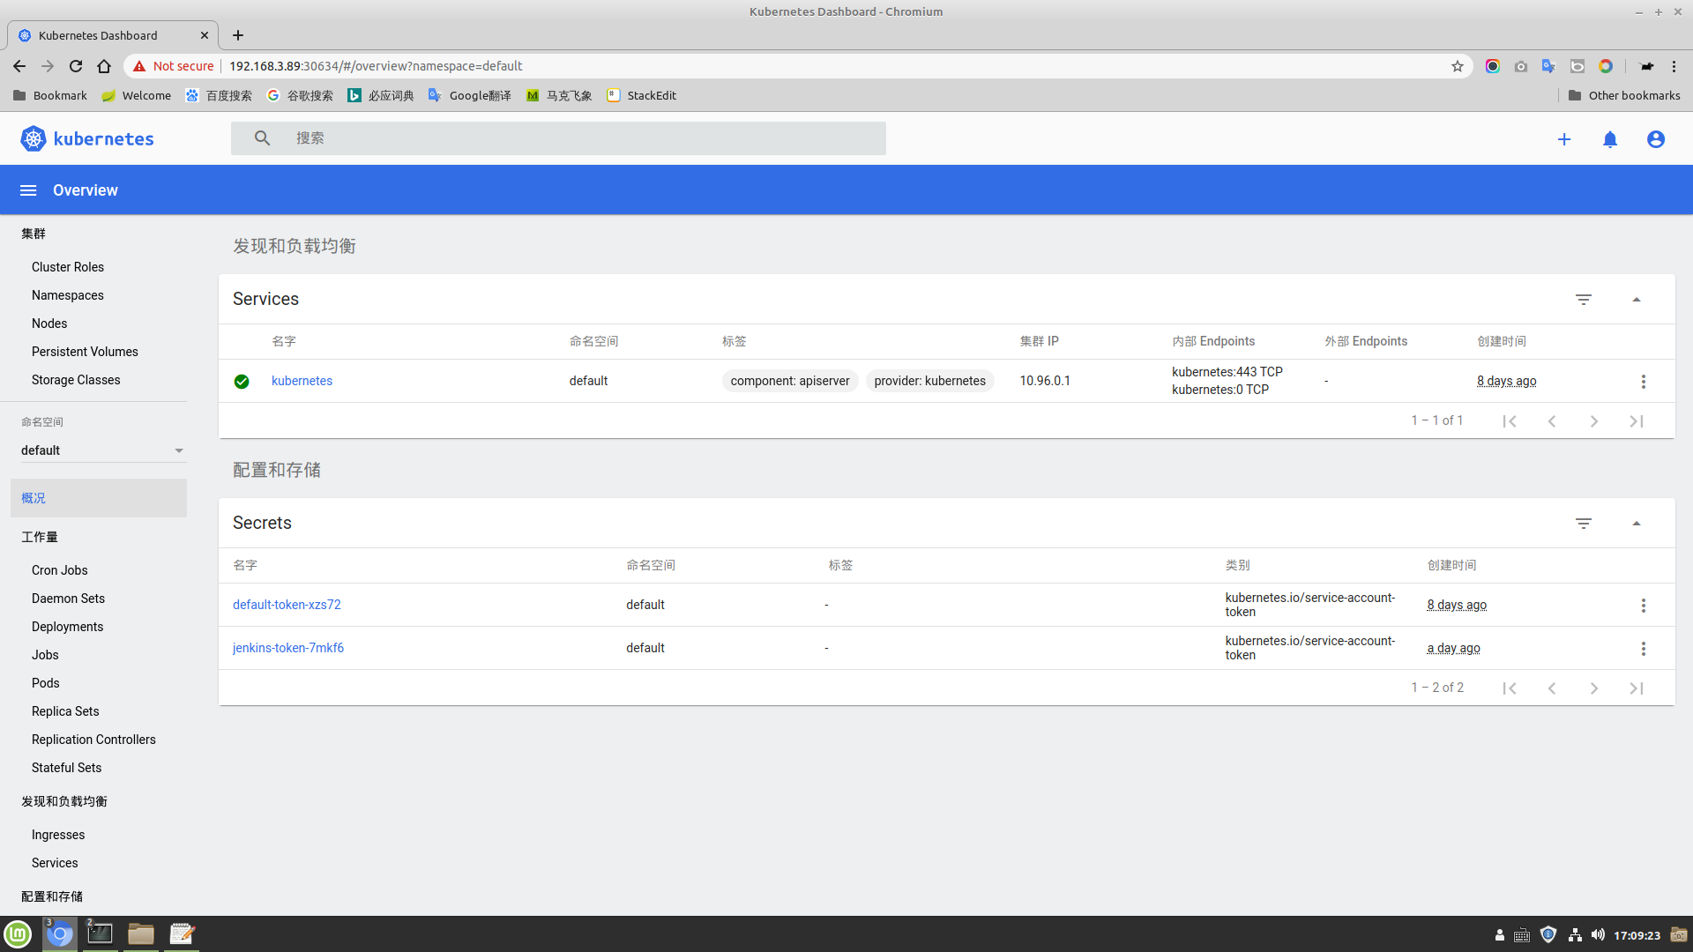The height and width of the screenshot is (952, 1693).
Task: Open Deployments in sidebar
Action: point(67,627)
